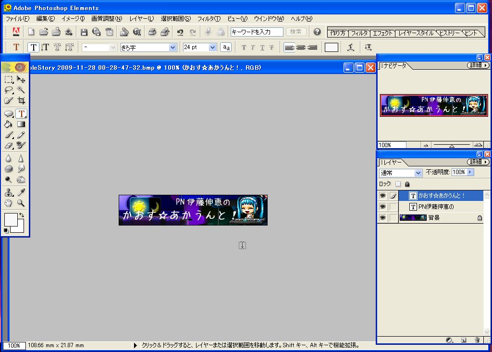Open the opacity 100% slider arrow
492x352 pixels.
[470, 172]
